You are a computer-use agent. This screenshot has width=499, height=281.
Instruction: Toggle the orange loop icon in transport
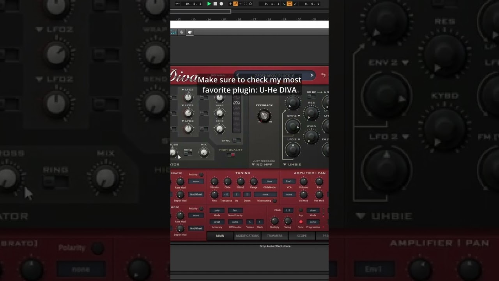pyautogui.click(x=289, y=4)
